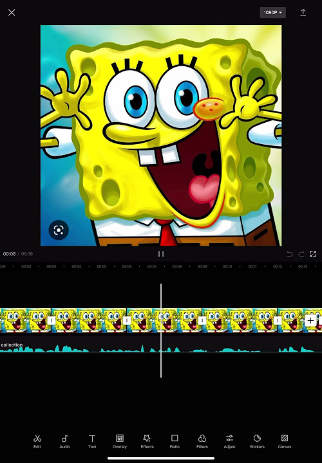
Task: Redo the last edit
Action: pyautogui.click(x=301, y=254)
